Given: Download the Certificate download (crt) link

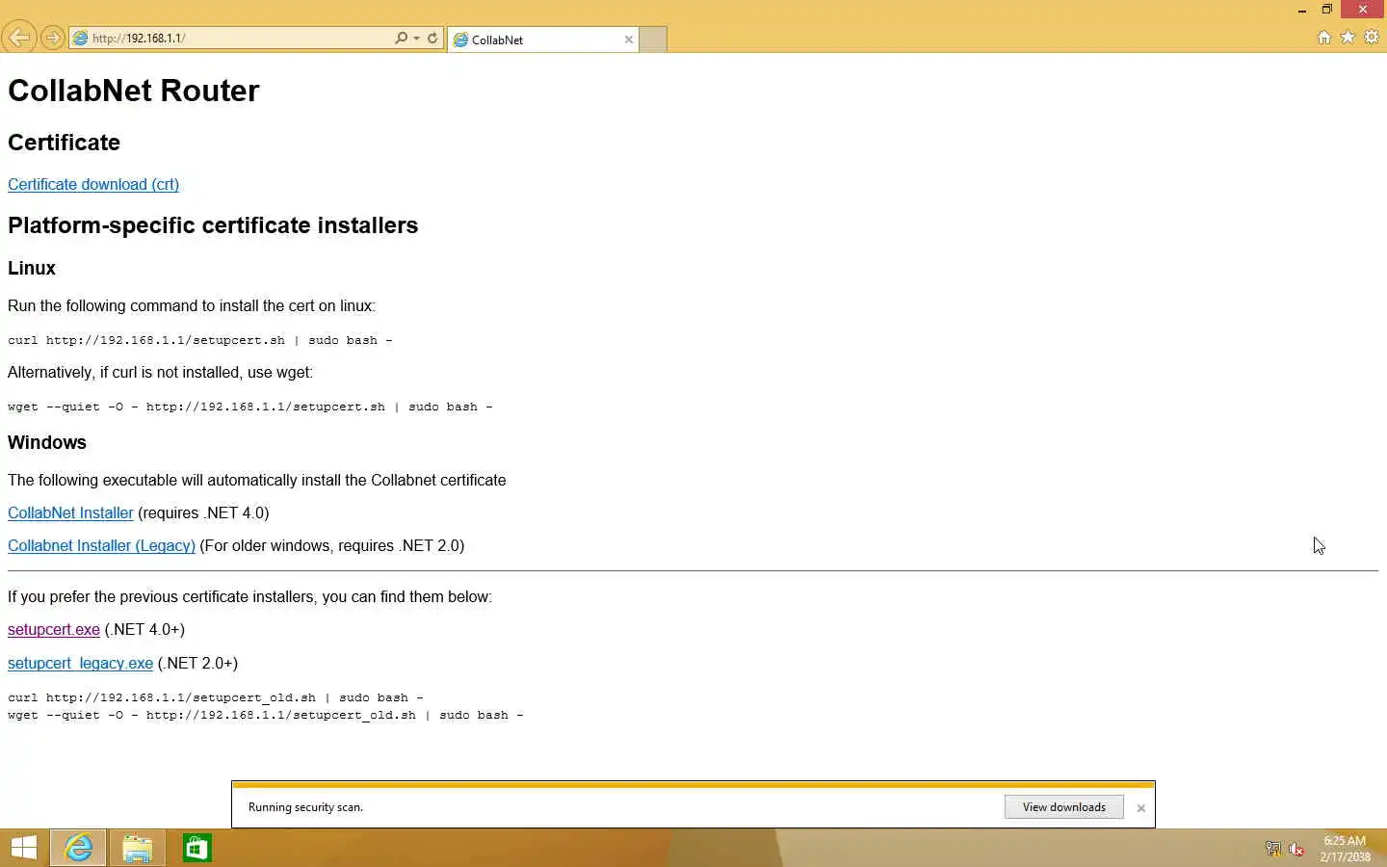Looking at the screenshot, I should 93,184.
